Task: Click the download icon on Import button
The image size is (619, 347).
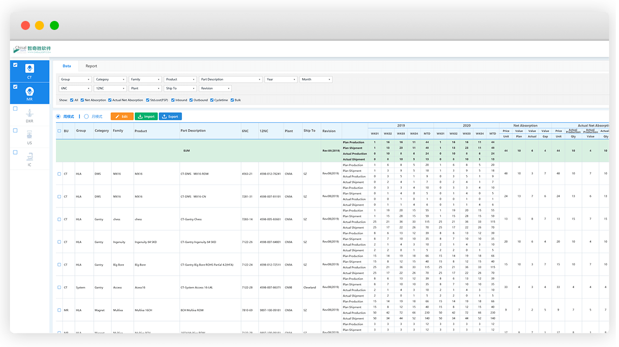Action: [141, 117]
